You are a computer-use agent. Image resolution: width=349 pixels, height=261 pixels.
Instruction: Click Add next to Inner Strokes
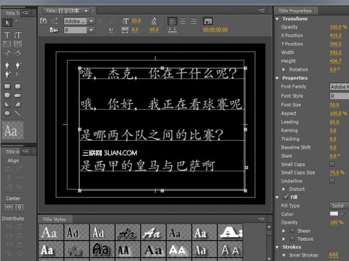(333, 254)
